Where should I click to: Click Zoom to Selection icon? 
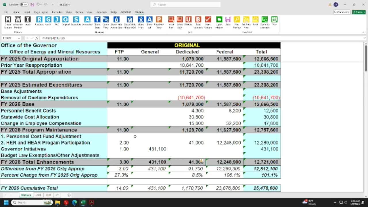point(264,20)
